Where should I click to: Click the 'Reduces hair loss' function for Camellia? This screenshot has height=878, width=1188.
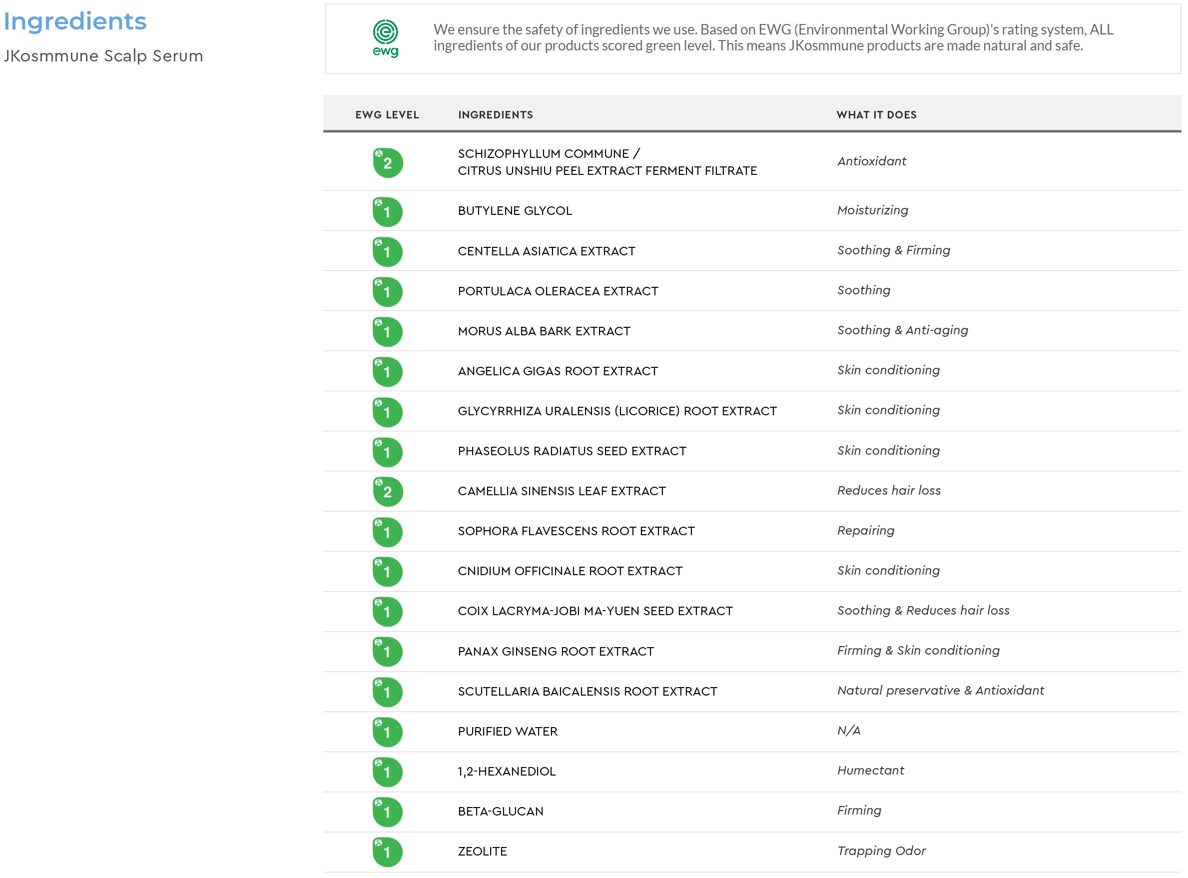click(889, 491)
